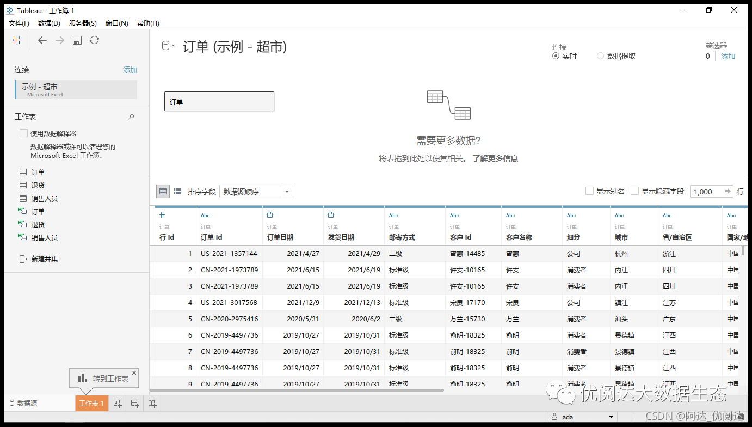
Task: Click the Abc type icon above 城市
Action: pyautogui.click(x=619, y=216)
